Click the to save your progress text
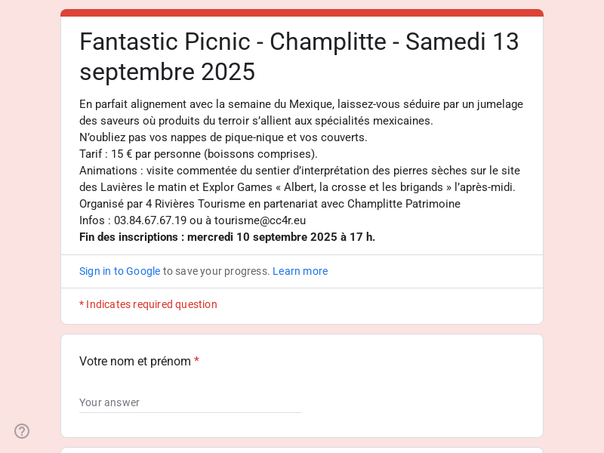Image resolution: width=604 pixels, height=453 pixels. [x=216, y=271]
